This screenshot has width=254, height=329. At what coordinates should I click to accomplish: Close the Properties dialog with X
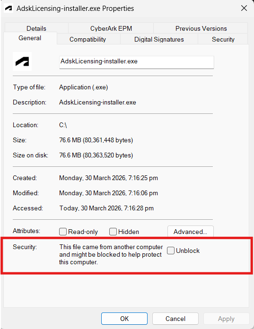(x=244, y=8)
